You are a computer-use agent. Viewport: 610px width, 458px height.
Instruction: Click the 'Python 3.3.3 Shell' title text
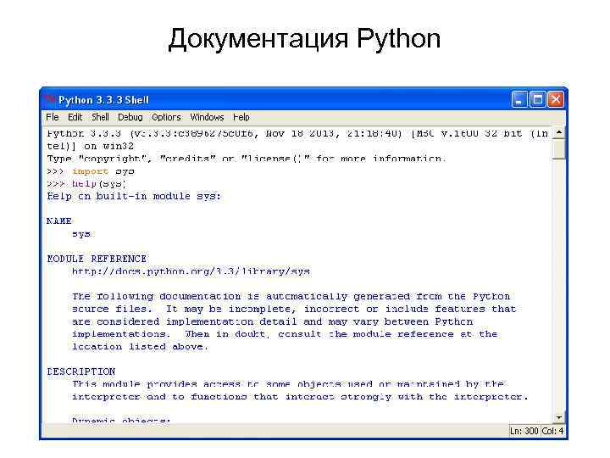pos(104,100)
